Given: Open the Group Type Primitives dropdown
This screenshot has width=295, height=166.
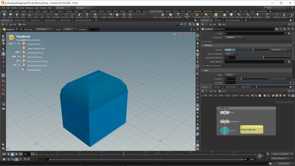Looking at the screenshot, I should [x=235, y=37].
